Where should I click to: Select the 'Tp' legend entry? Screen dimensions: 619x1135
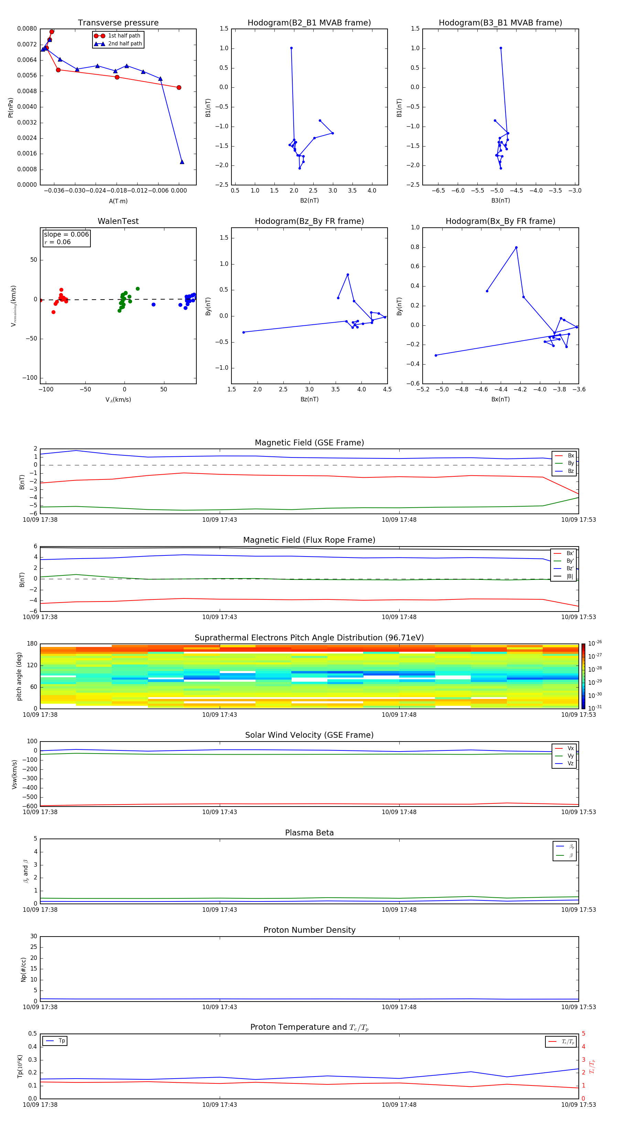coord(55,1041)
